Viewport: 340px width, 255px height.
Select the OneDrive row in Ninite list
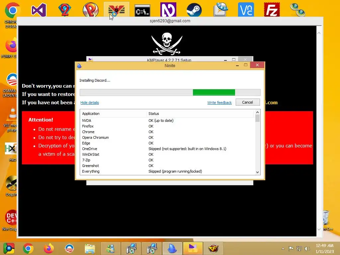[x=168, y=149]
